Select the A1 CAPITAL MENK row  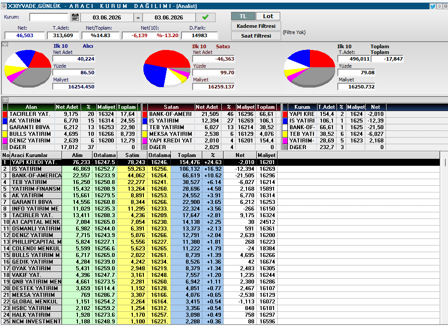pos(220,222)
